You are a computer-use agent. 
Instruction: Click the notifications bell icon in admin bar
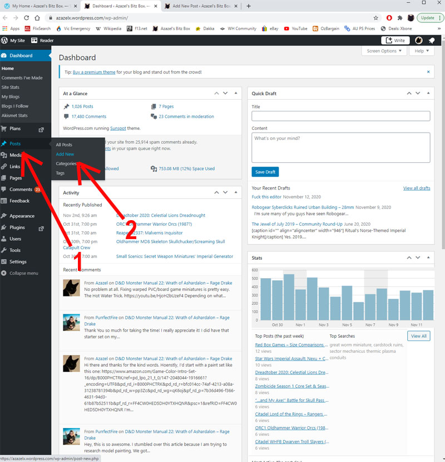[x=432, y=40]
